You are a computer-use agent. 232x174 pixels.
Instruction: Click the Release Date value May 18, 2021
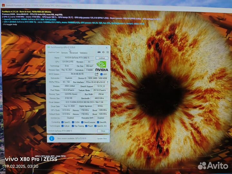click(x=67, y=70)
